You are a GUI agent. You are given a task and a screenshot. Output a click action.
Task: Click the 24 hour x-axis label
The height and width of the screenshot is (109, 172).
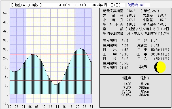[x=91, y=107]
